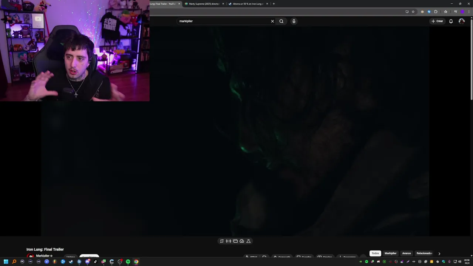
Task: Click the picture-in-picture screen icon under video
Action: 235,241
